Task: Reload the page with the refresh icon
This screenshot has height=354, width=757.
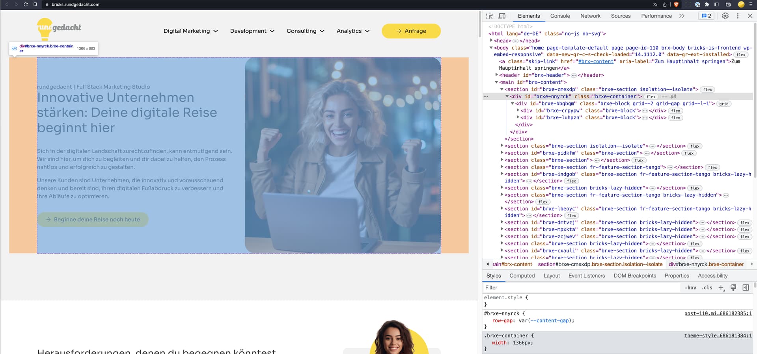Action: [x=26, y=4]
